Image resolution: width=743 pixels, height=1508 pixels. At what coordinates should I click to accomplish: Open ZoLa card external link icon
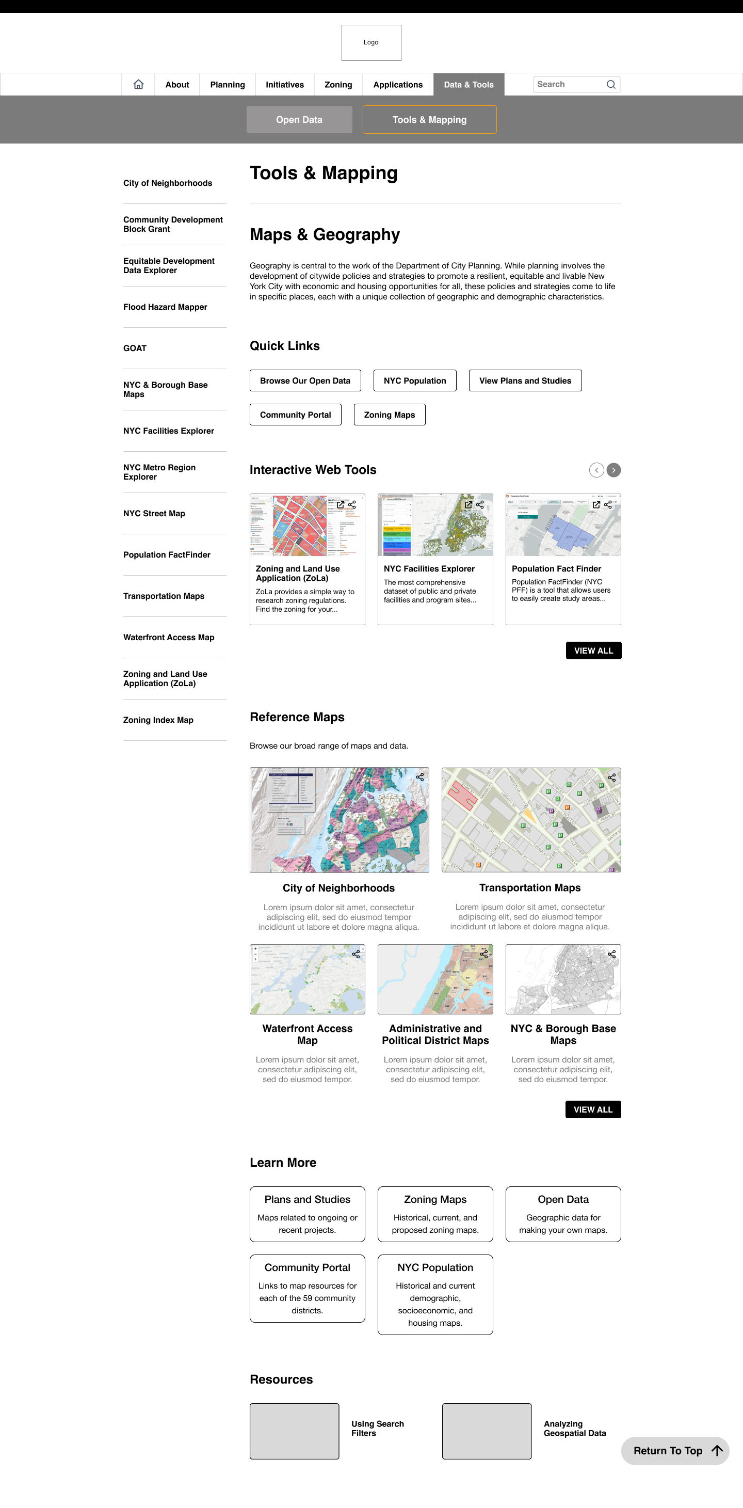[x=341, y=504]
